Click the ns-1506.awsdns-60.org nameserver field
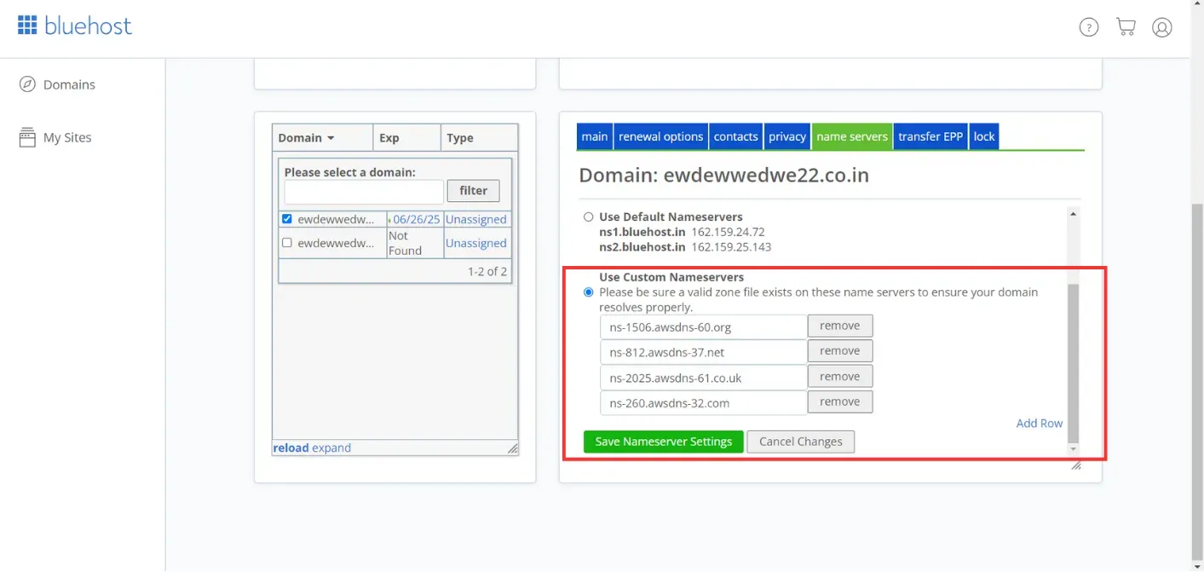 (x=703, y=326)
